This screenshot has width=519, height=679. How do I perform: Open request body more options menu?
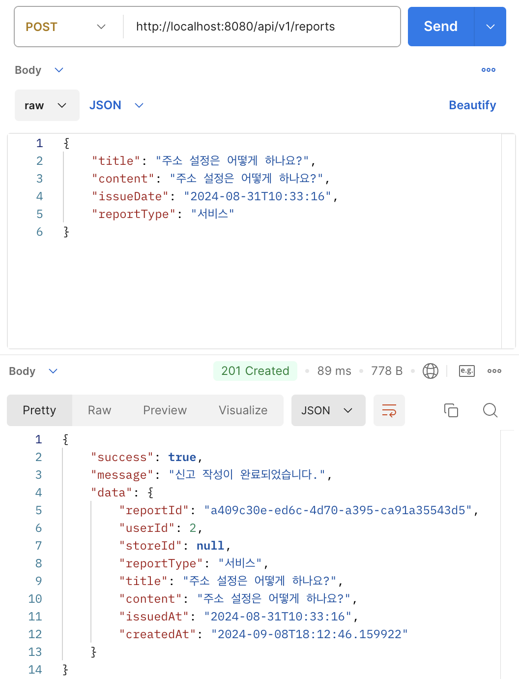488,70
